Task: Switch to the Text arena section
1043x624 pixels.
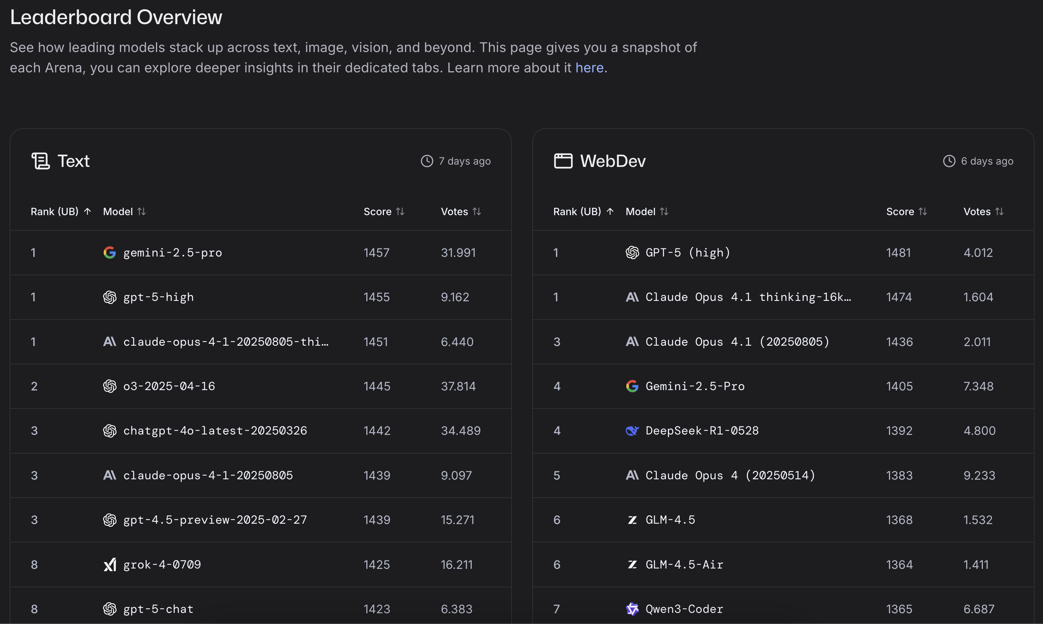Action: pyautogui.click(x=74, y=161)
